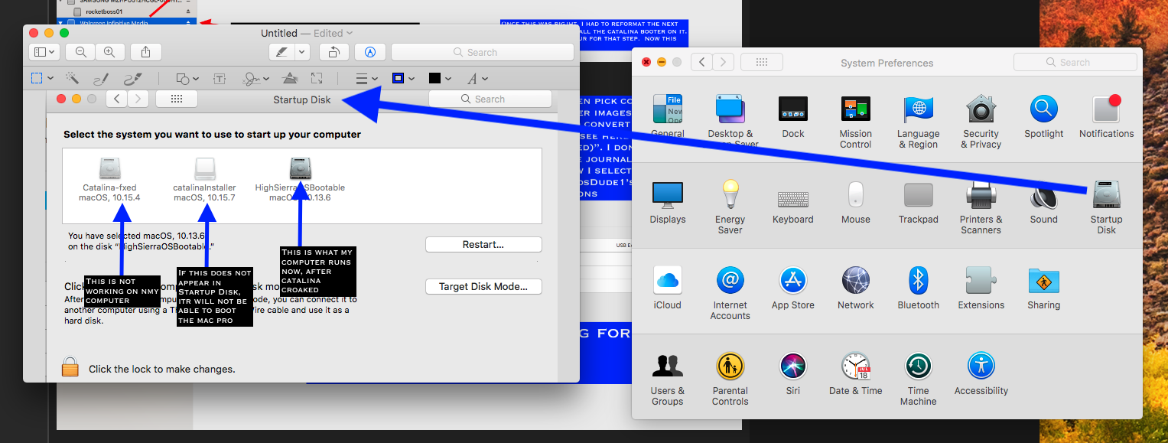Open Mission Control preferences
This screenshot has height=443, width=1168.
click(x=856, y=121)
